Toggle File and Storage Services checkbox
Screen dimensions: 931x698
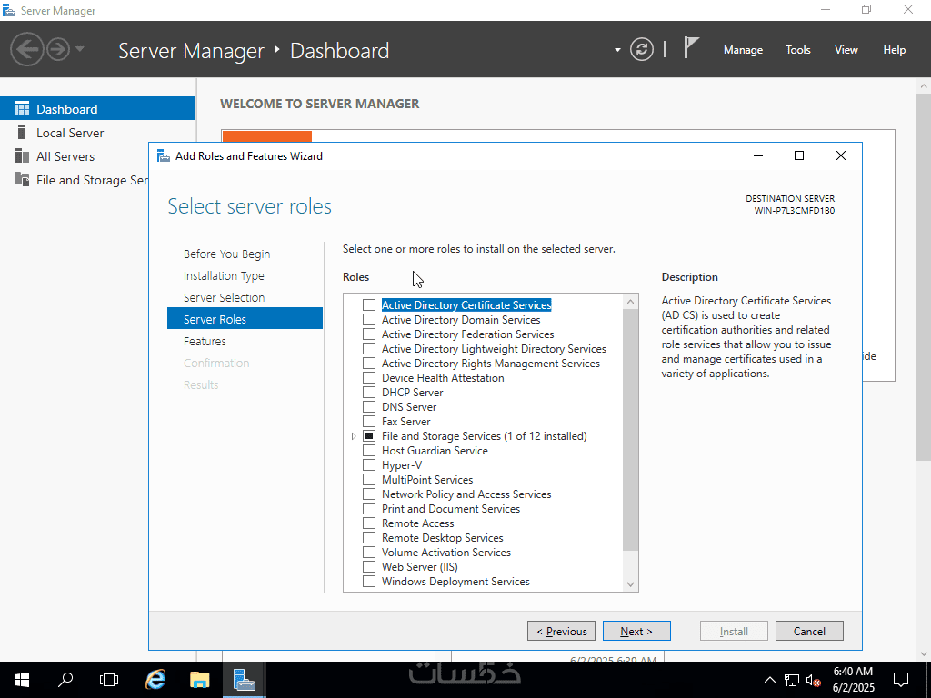369,435
